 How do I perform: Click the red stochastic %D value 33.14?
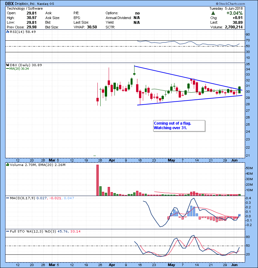click(75, 231)
